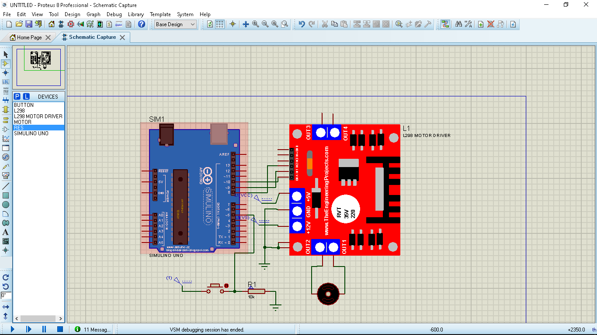Select Wire Label Mode (LBL) tool
The width and height of the screenshot is (597, 335).
click(x=6, y=82)
